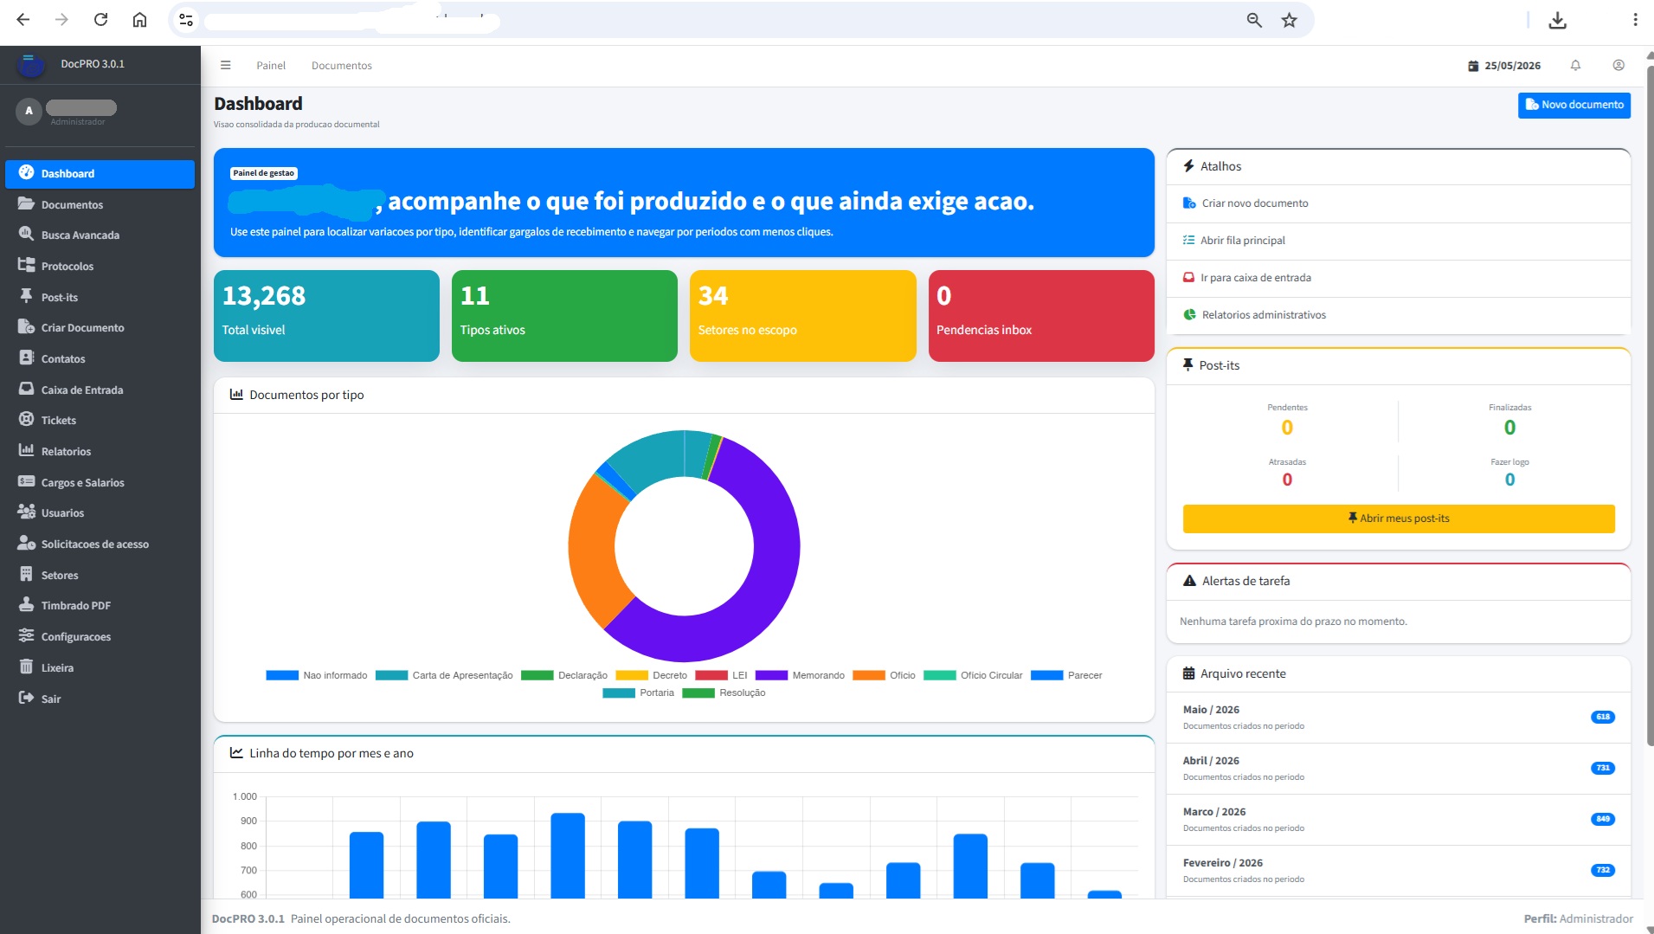The width and height of the screenshot is (1654, 934).
Task: Toggle Nao informado legend swatch
Action: click(x=282, y=675)
